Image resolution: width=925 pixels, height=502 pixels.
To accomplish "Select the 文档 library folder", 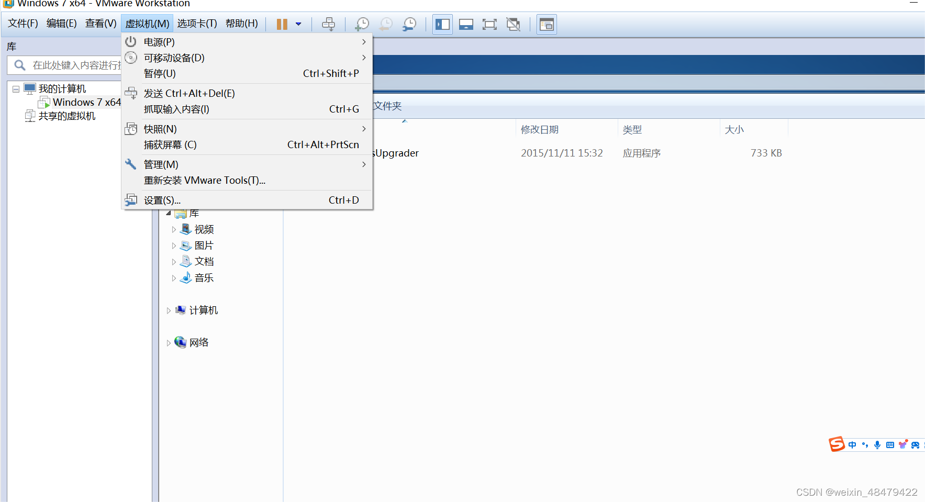I will point(204,262).
